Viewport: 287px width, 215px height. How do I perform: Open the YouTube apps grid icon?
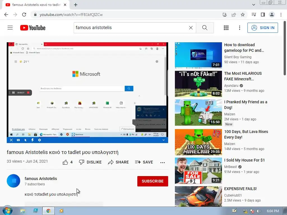coord(226,28)
